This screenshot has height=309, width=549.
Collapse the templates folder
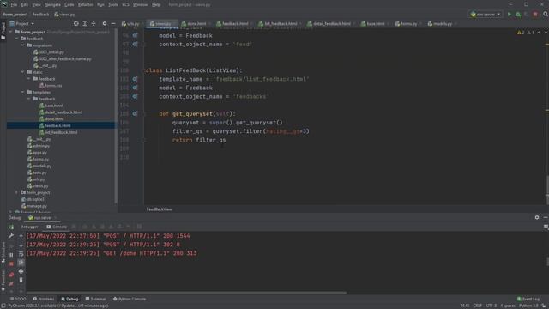(23, 92)
